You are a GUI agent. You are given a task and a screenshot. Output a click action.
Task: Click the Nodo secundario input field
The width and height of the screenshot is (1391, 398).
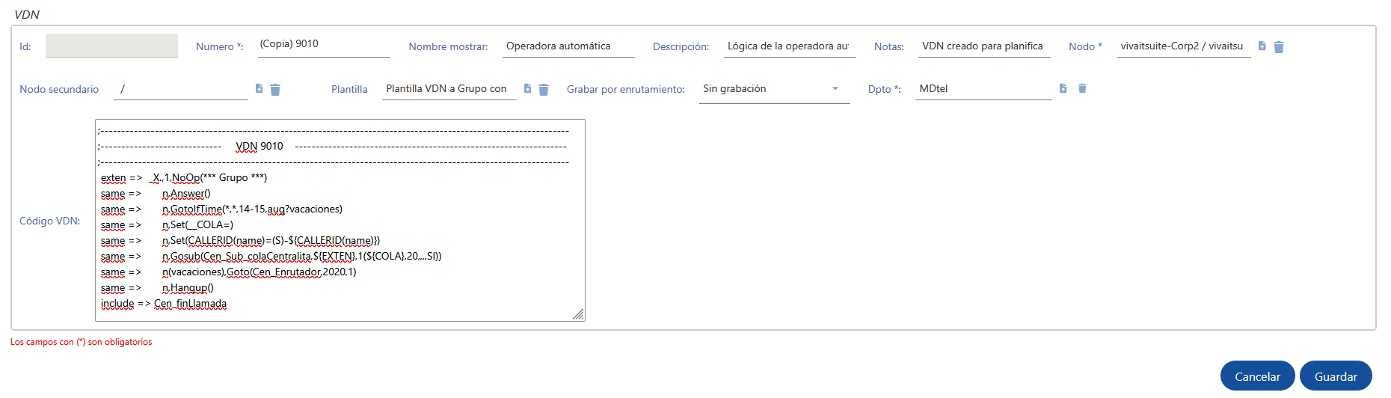pyautogui.click(x=181, y=89)
